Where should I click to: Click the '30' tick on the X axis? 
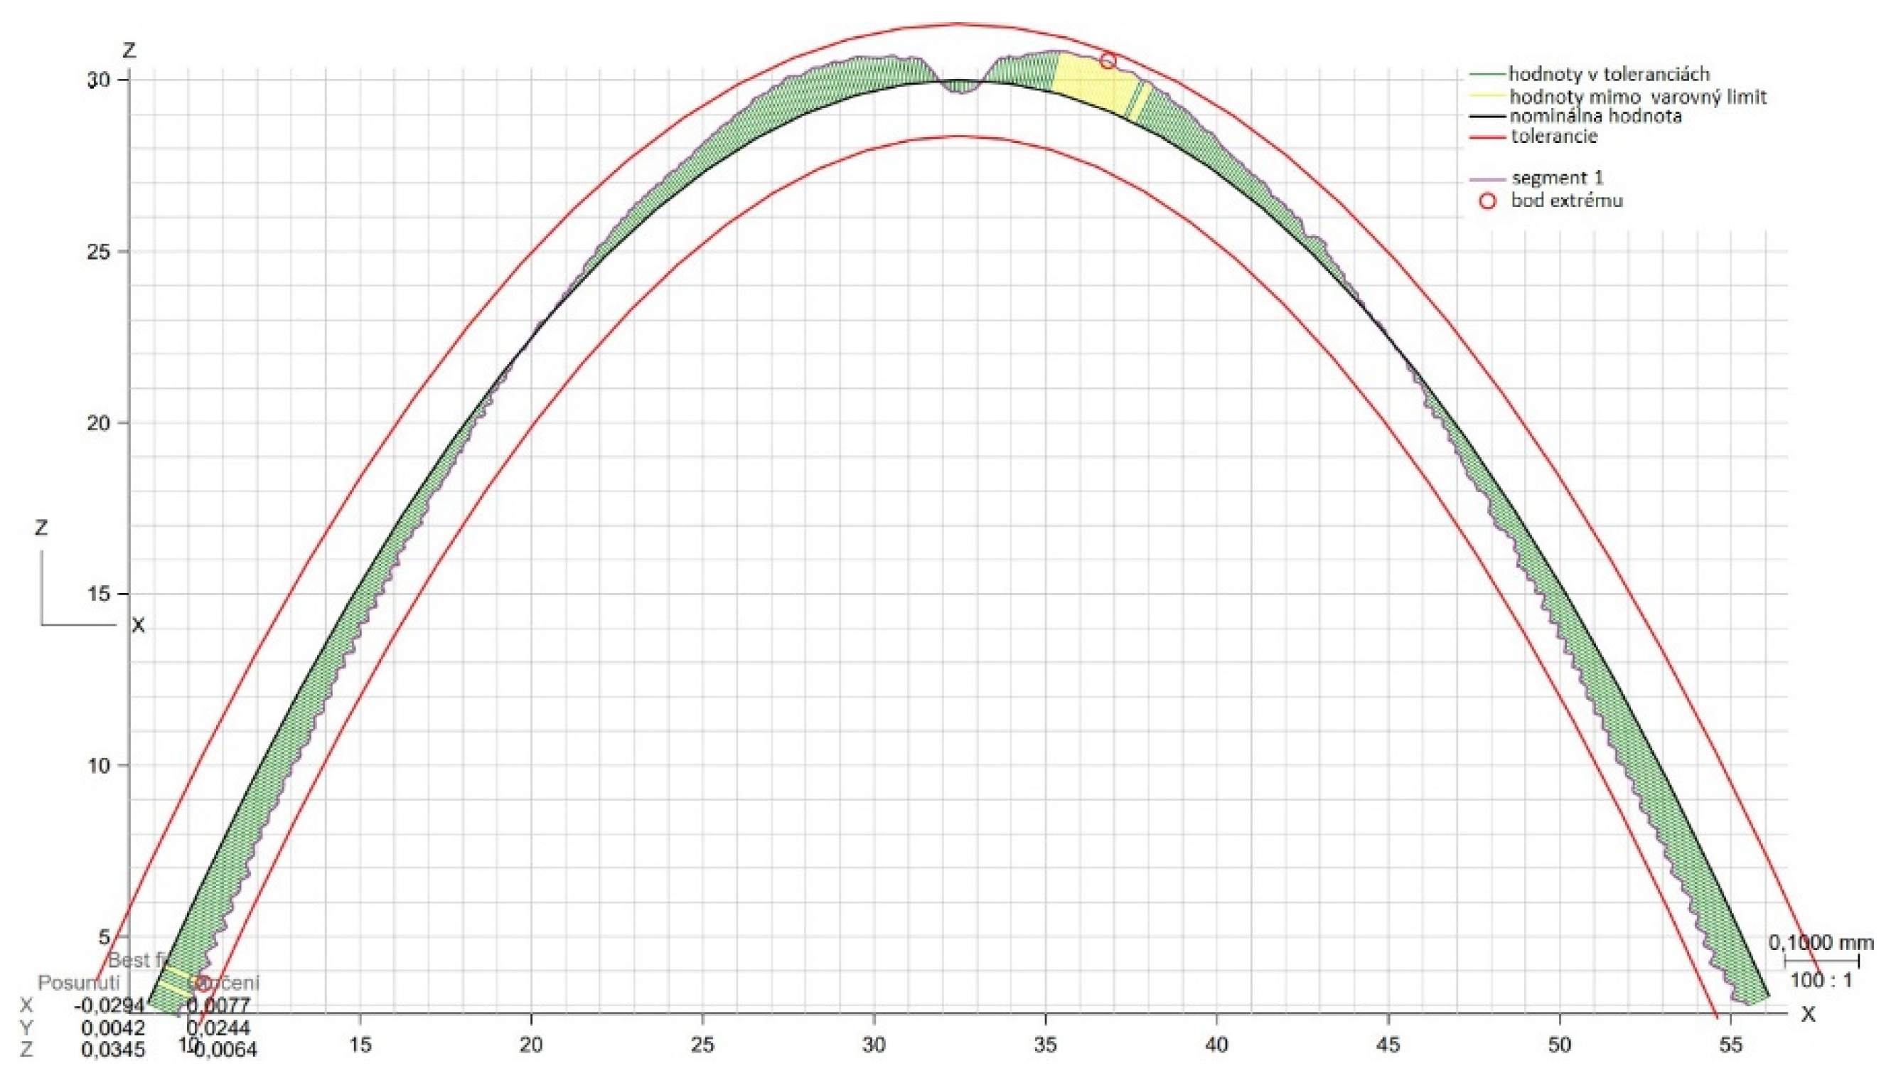(874, 1045)
